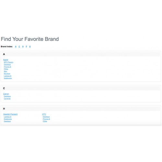Jump to brand index letter H
This screenshot has width=162, height=162.
click(23, 47)
